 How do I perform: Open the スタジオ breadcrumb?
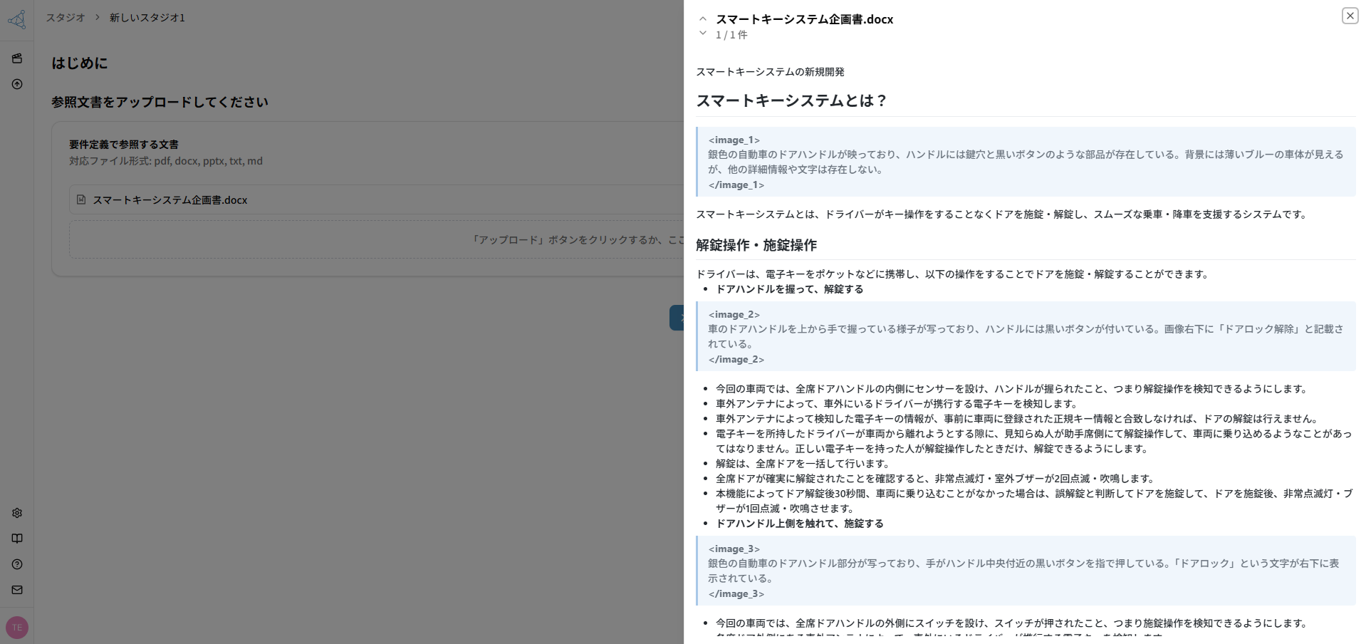point(65,17)
